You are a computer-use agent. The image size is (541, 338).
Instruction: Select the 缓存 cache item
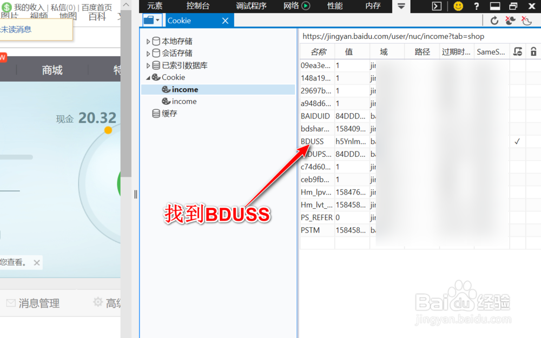click(169, 114)
